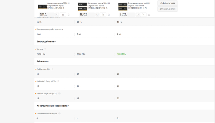Show info tooltip for Количество чипов модуля
215x123 pixels.
pos(59,113)
